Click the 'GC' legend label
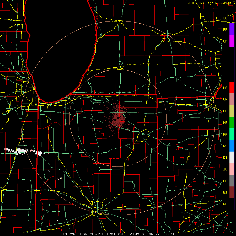 pyautogui.click(x=225, y=181)
